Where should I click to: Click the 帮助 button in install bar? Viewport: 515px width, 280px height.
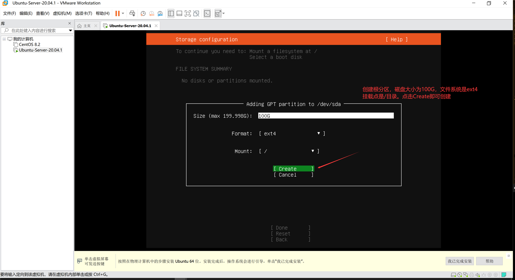click(x=489, y=261)
